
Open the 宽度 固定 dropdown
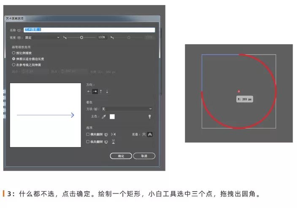coord(42,37)
